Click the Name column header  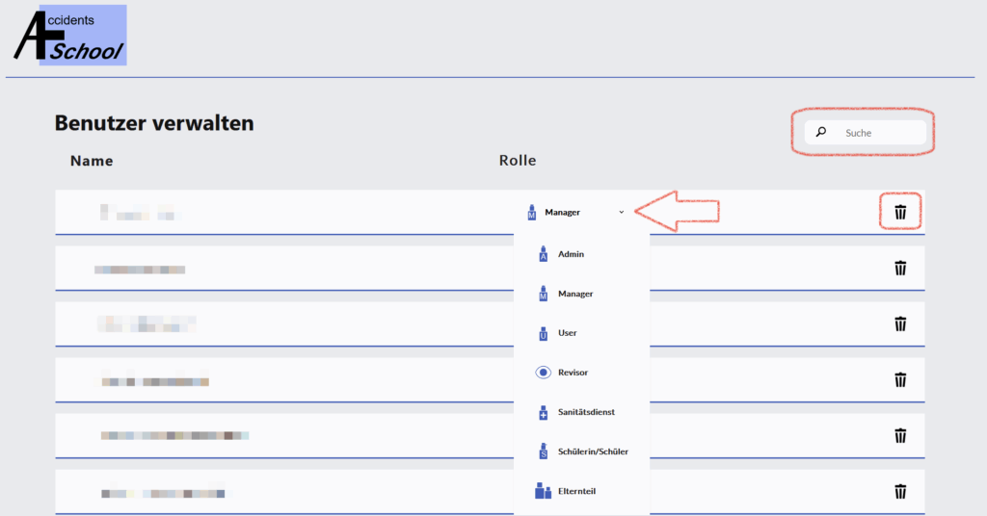92,161
